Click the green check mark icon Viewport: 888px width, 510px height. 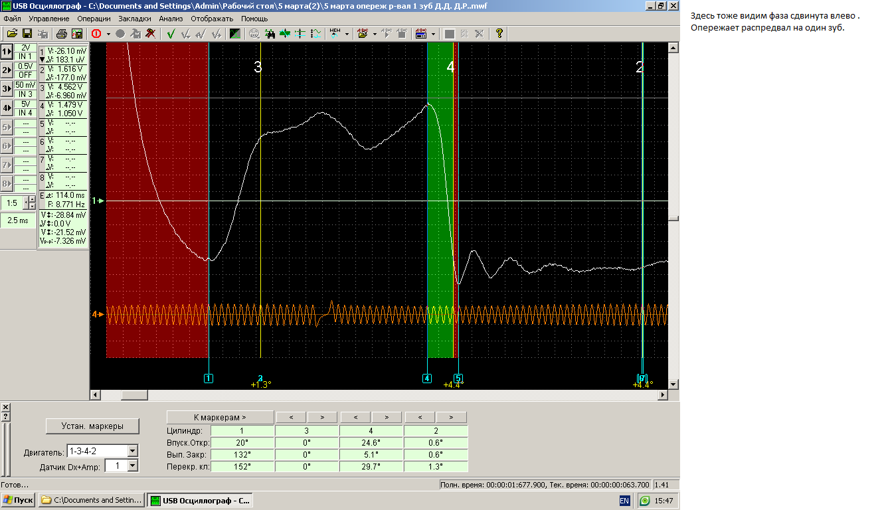tap(171, 33)
